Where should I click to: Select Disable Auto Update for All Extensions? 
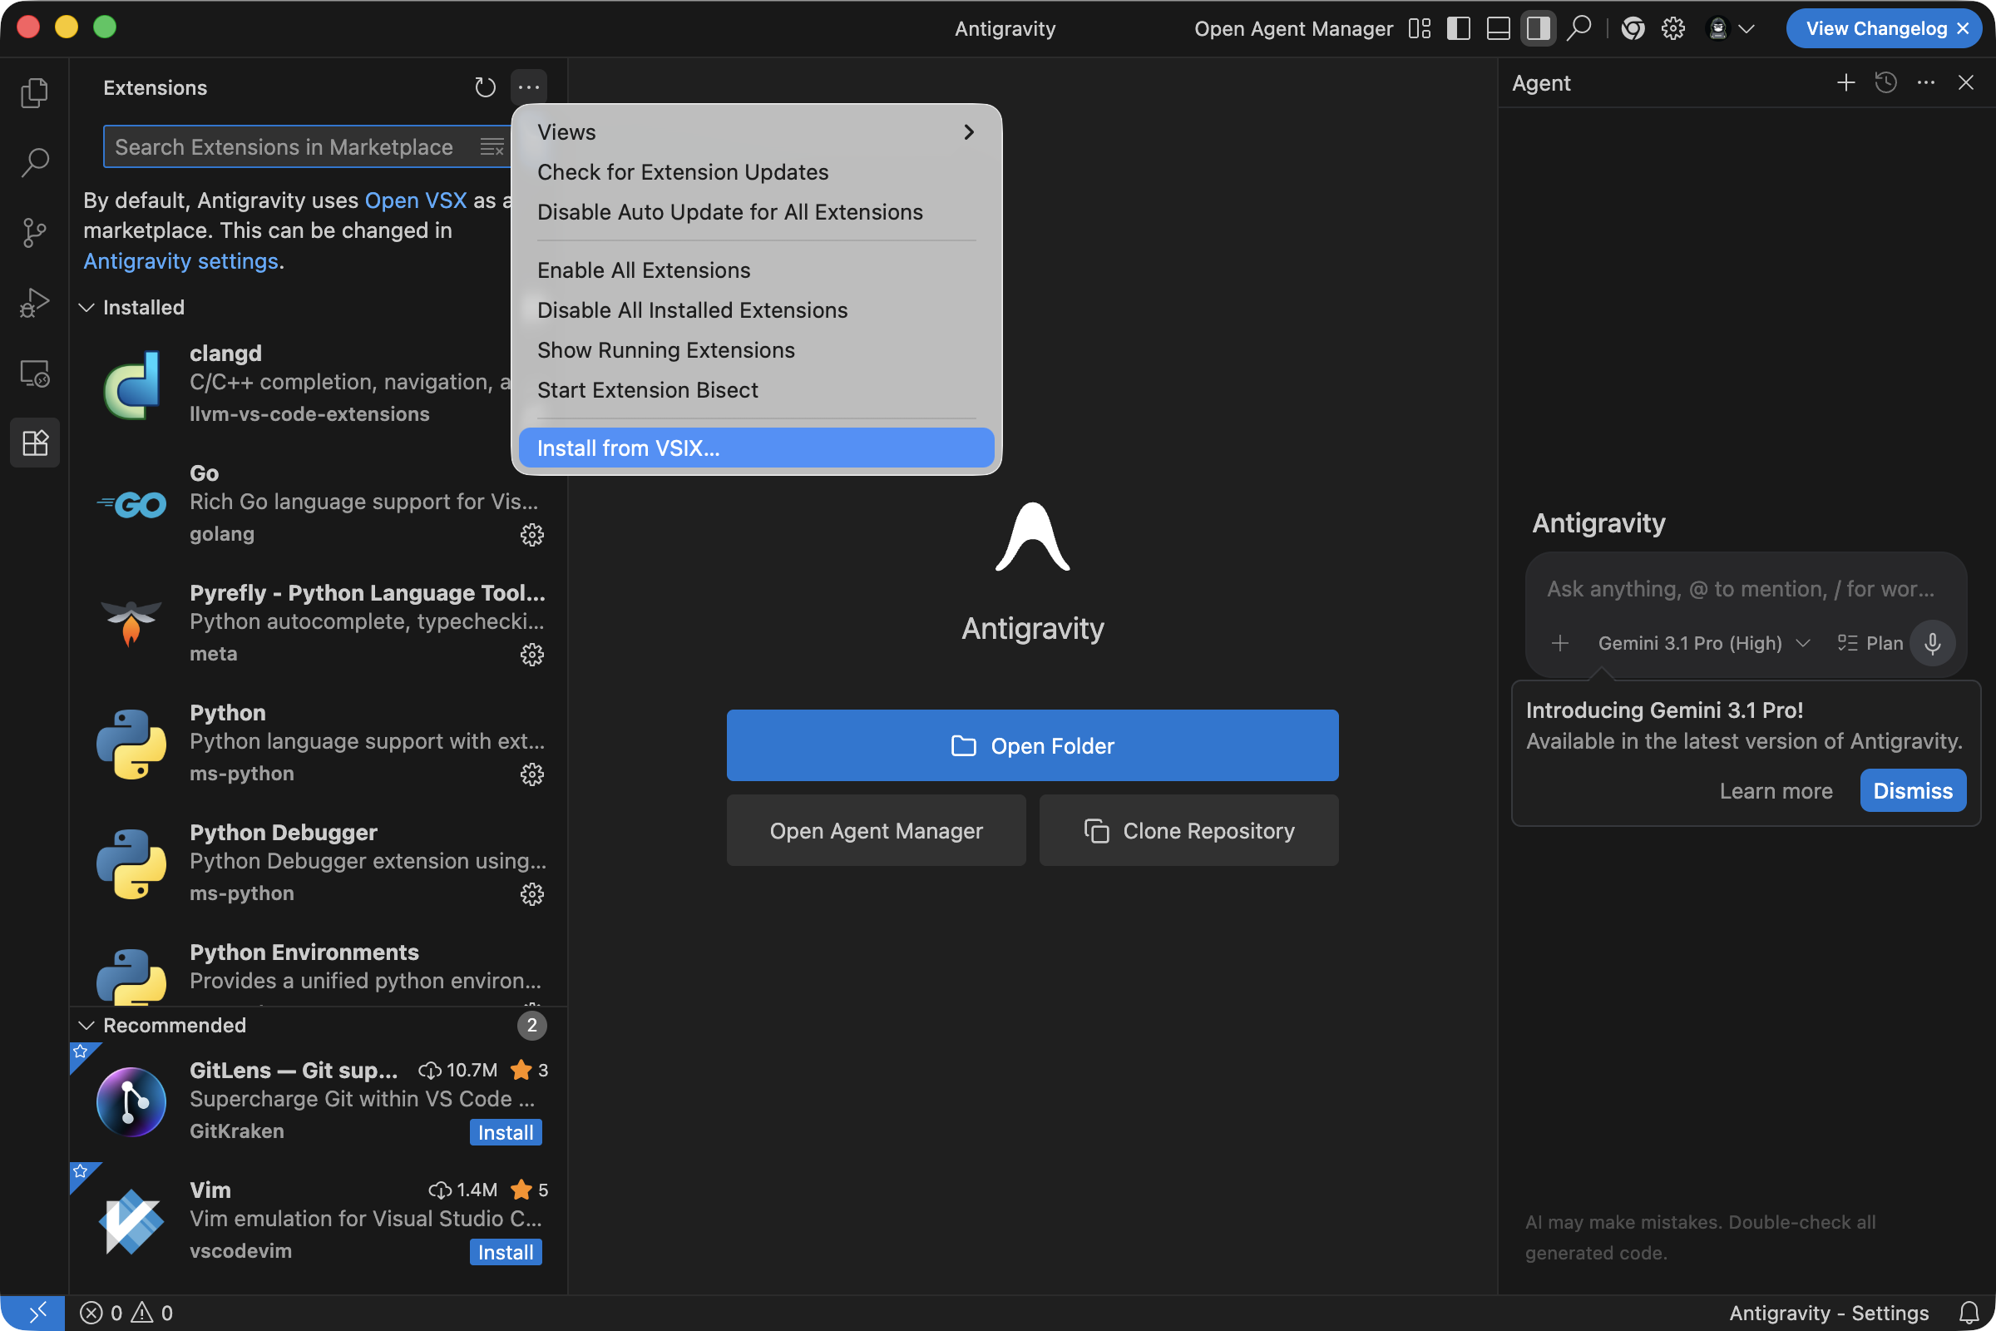coord(756,212)
